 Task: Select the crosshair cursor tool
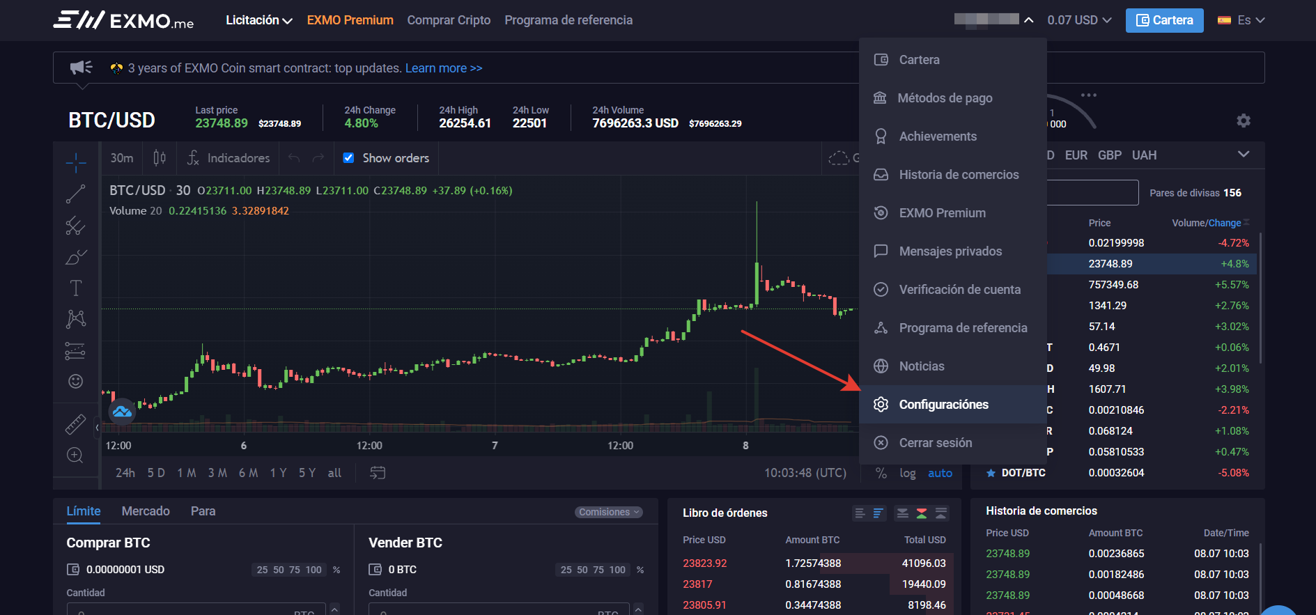tap(76, 163)
